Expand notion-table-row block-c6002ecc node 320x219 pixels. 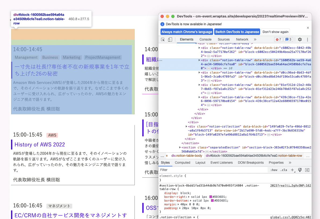[199, 48]
